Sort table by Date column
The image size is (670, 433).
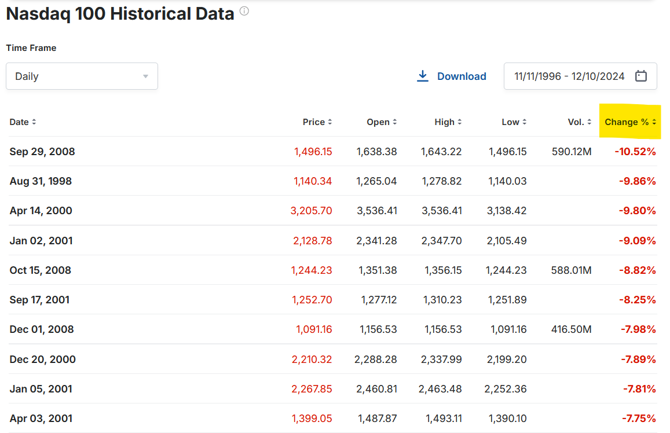23,122
